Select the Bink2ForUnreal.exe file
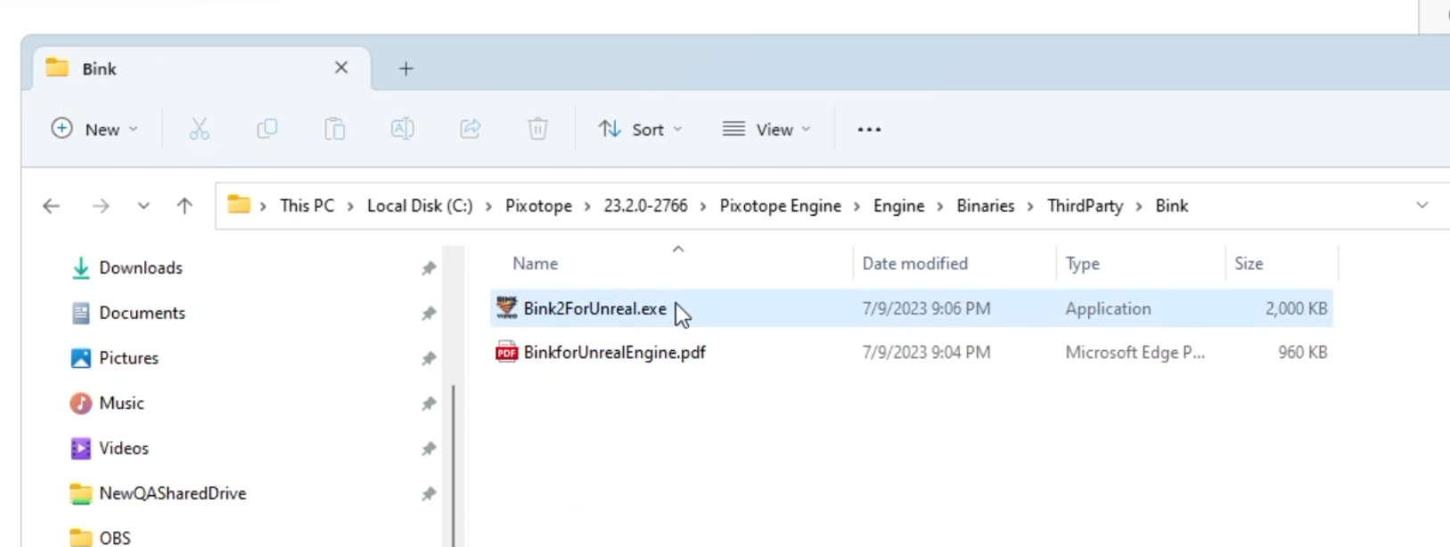 pos(594,309)
